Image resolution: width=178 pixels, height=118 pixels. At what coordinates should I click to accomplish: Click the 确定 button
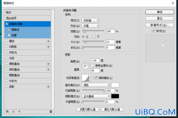[x=160, y=12]
